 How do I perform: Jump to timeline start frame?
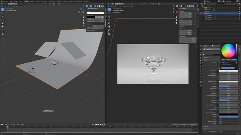(95, 124)
